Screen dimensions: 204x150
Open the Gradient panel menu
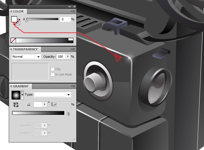tap(73, 86)
